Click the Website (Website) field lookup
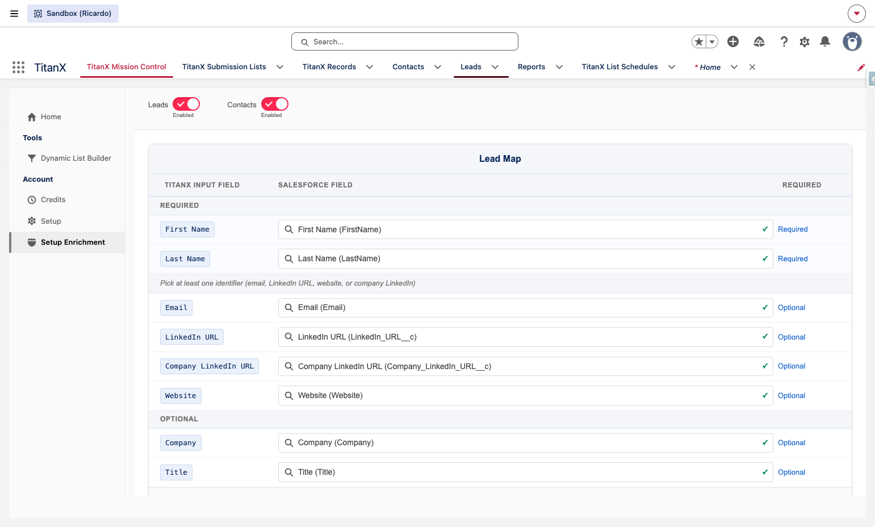The height and width of the screenshot is (527, 875). tap(525, 396)
